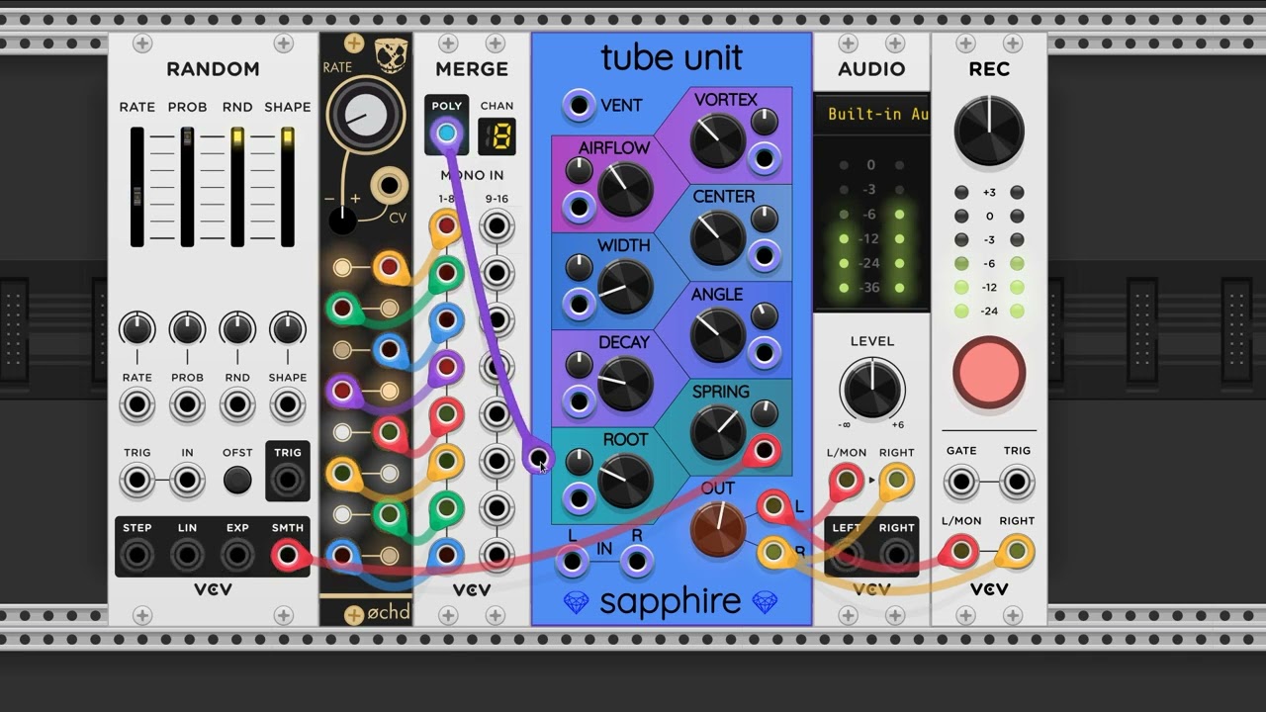
Task: Click the small CV attenuator knob on ochd
Action: click(x=342, y=221)
